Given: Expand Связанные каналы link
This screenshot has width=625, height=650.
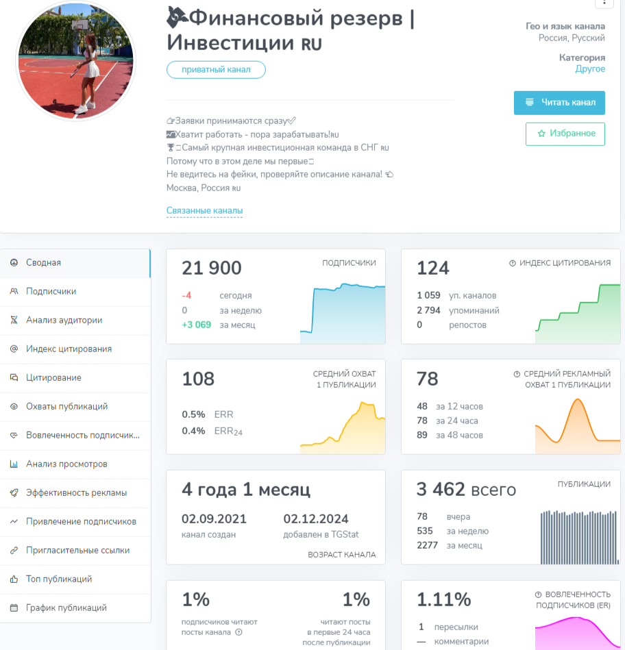Looking at the screenshot, I should (204, 210).
